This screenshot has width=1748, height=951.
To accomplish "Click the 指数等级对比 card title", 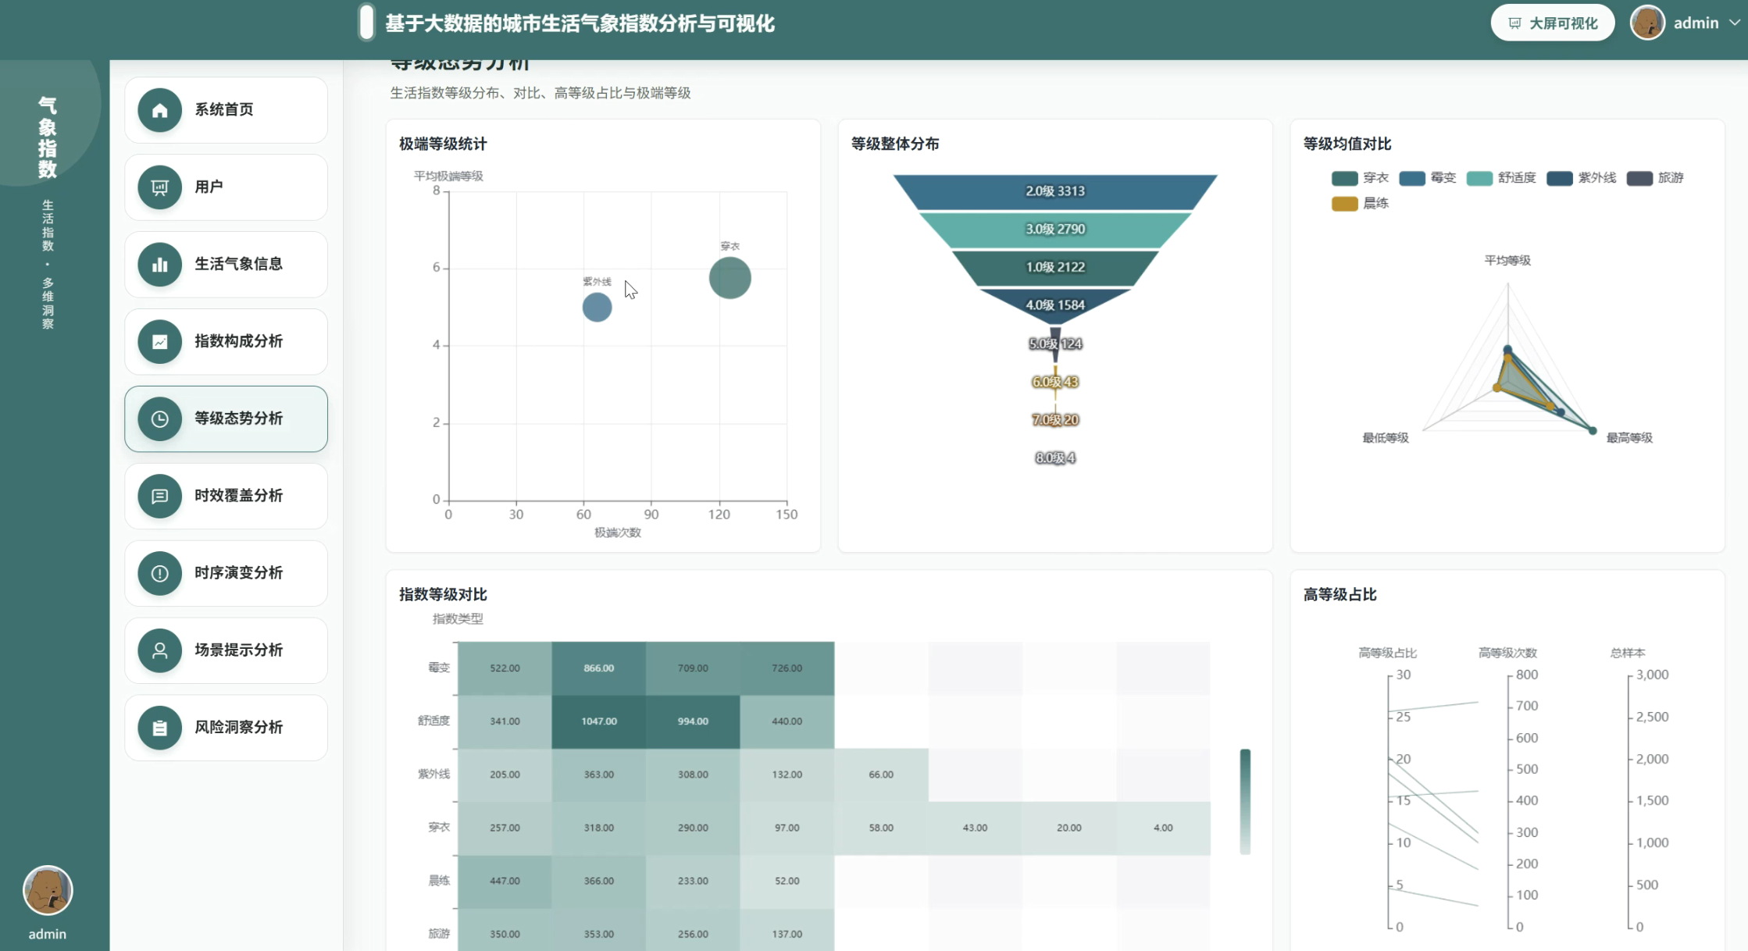I will [x=443, y=594].
